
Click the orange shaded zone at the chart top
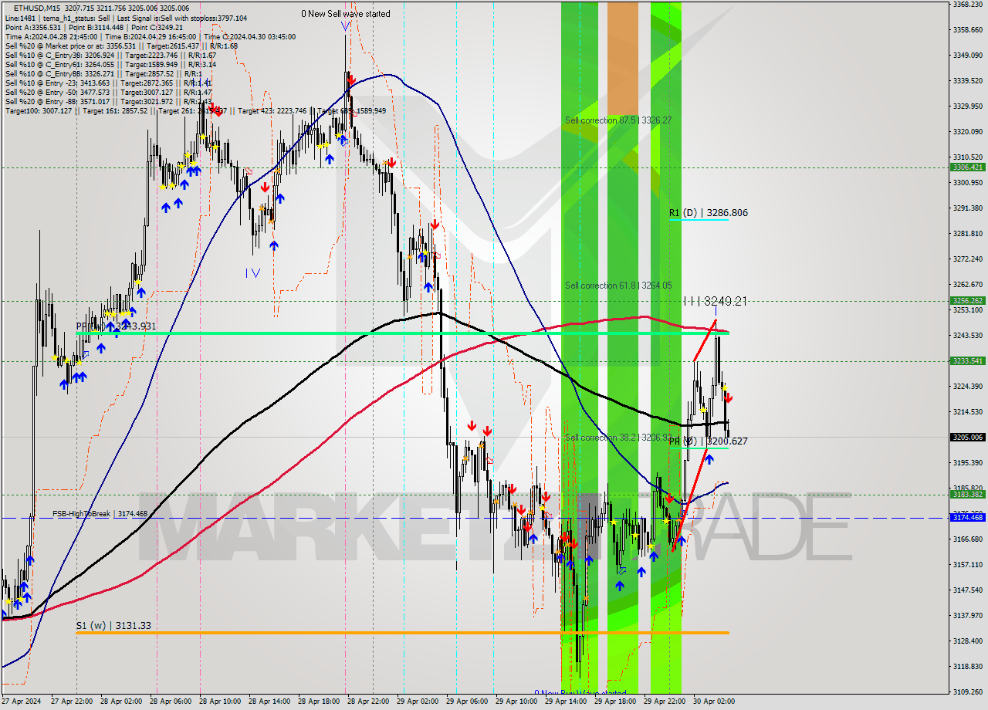623,58
